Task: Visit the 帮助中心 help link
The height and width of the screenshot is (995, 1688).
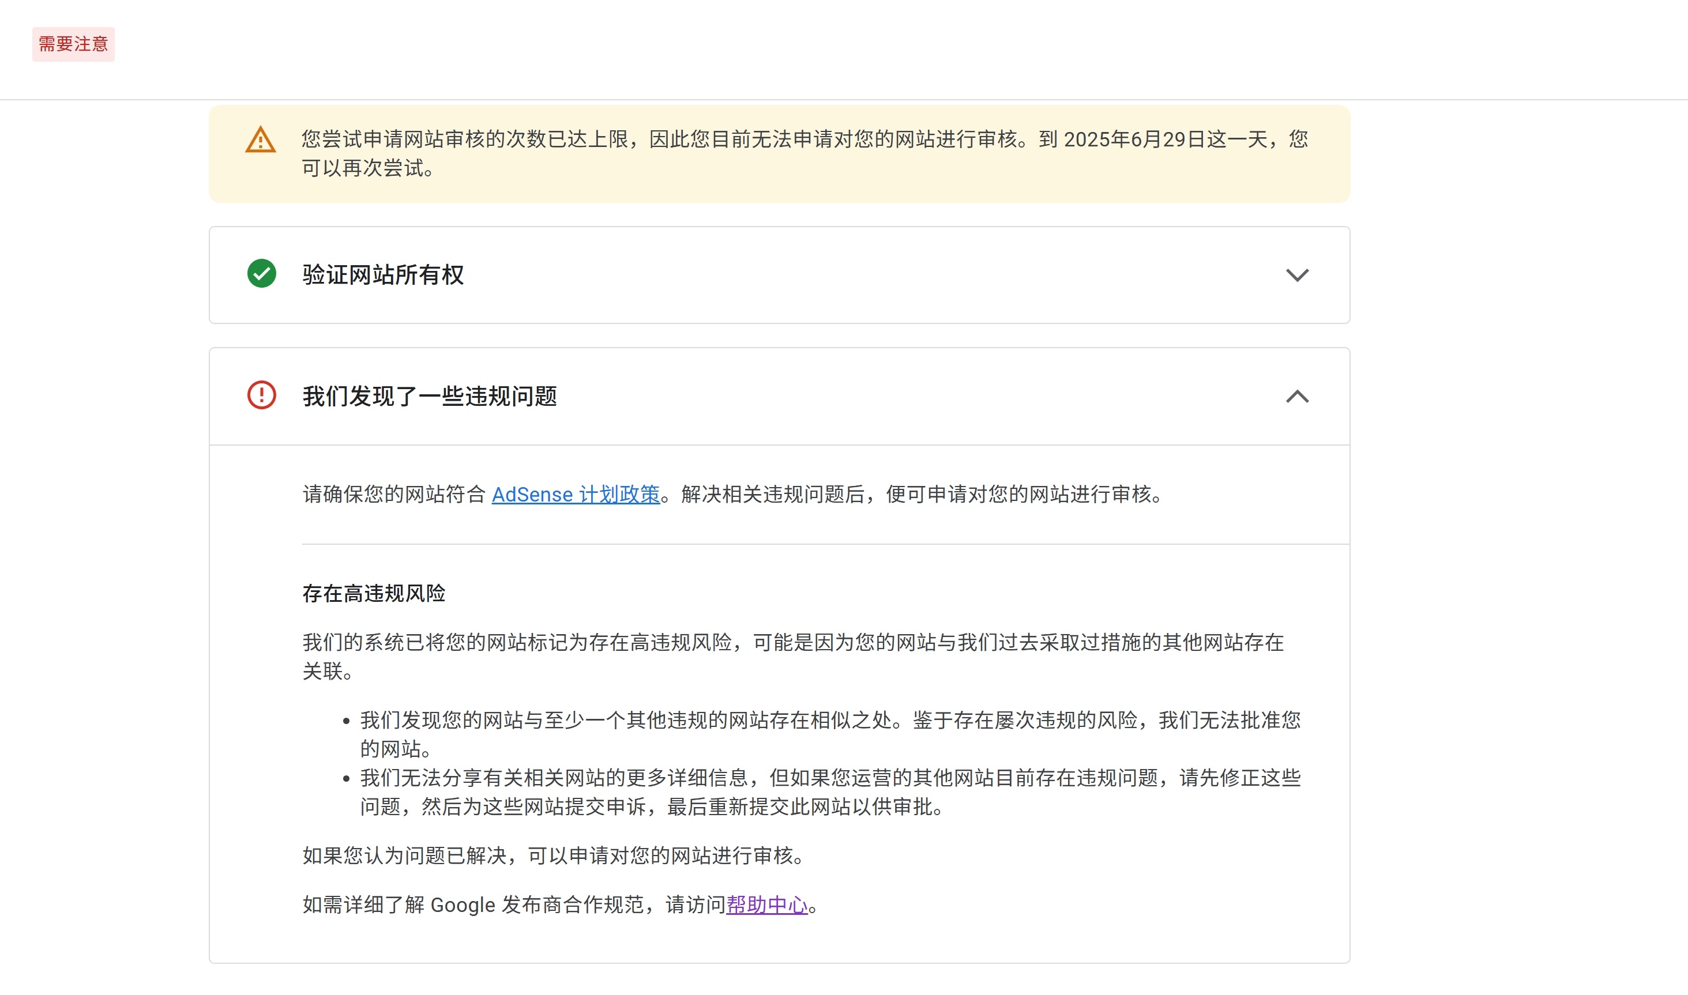Action: [x=767, y=904]
